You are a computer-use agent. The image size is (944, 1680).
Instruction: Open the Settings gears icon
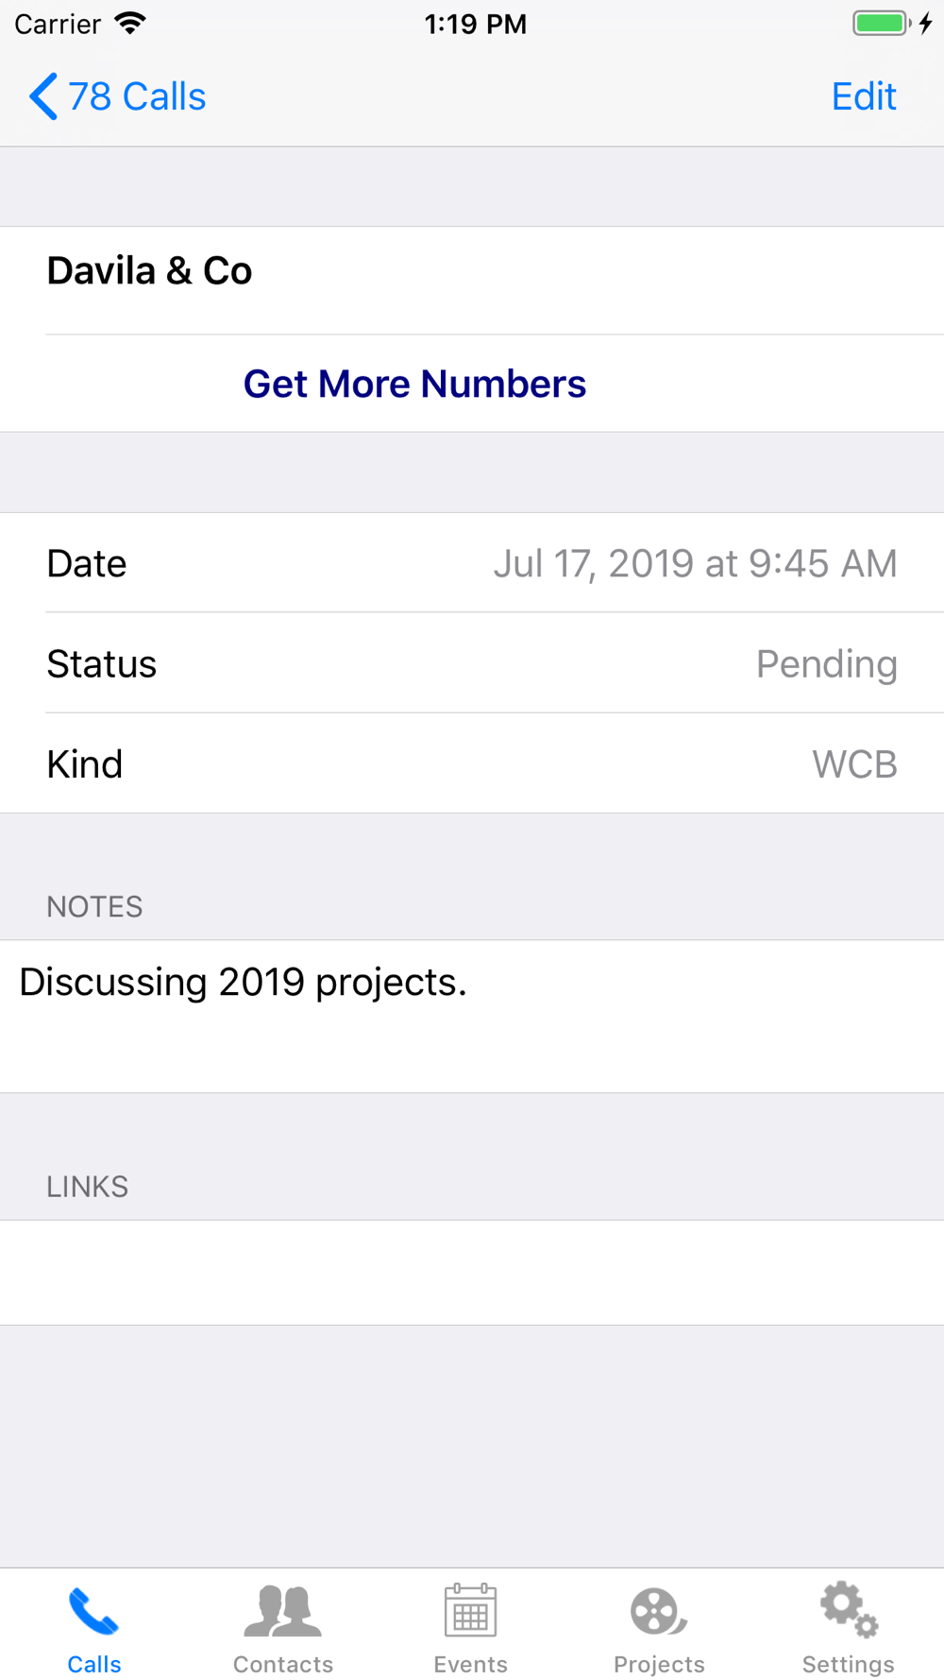point(848,1609)
